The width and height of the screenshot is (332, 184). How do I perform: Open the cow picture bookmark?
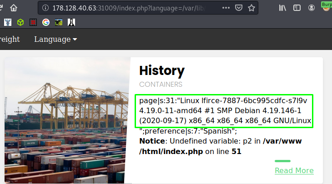tap(59, 21)
